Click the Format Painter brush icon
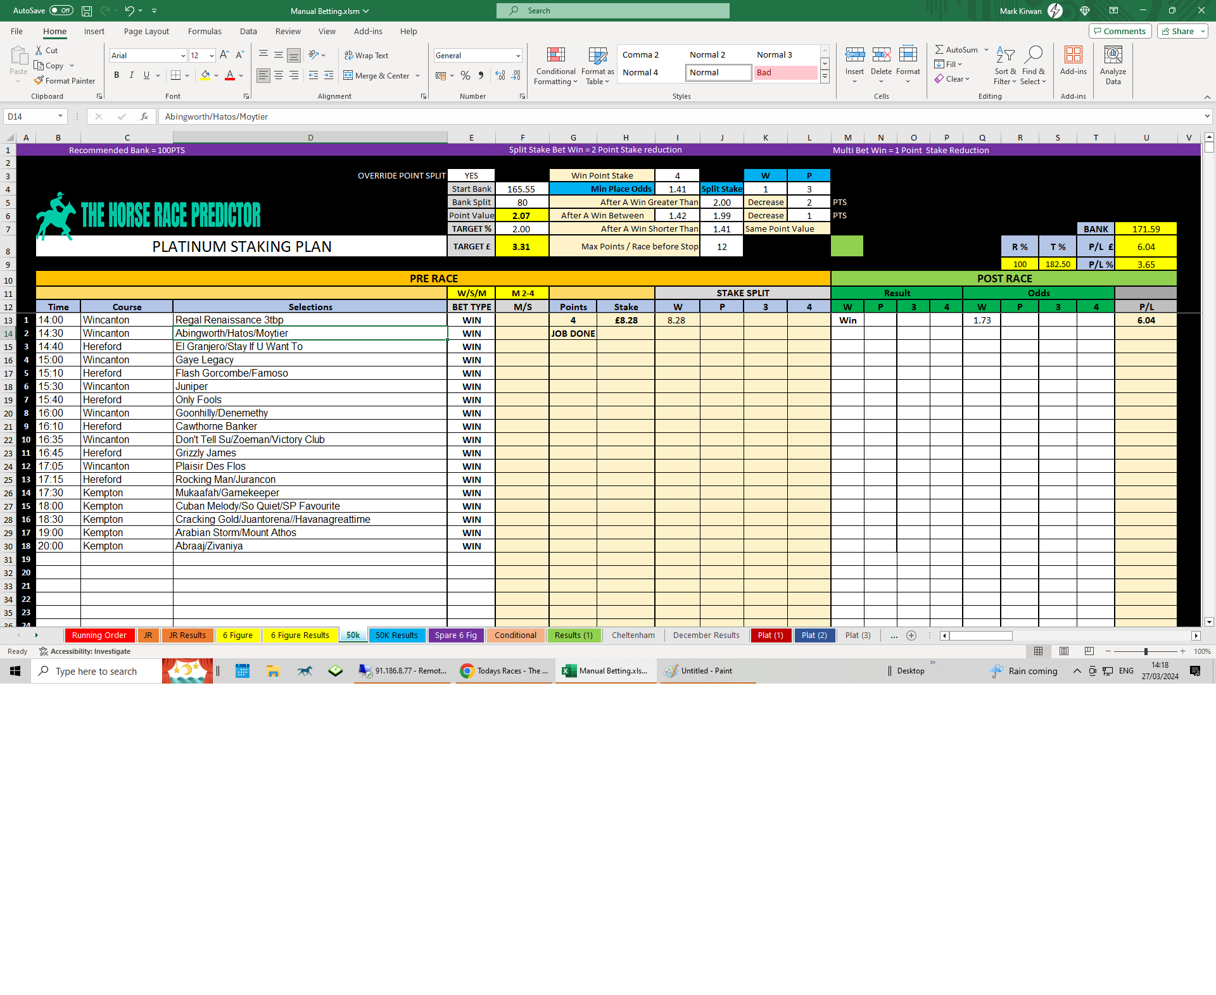Screen dimensions: 1216x995 [39, 80]
